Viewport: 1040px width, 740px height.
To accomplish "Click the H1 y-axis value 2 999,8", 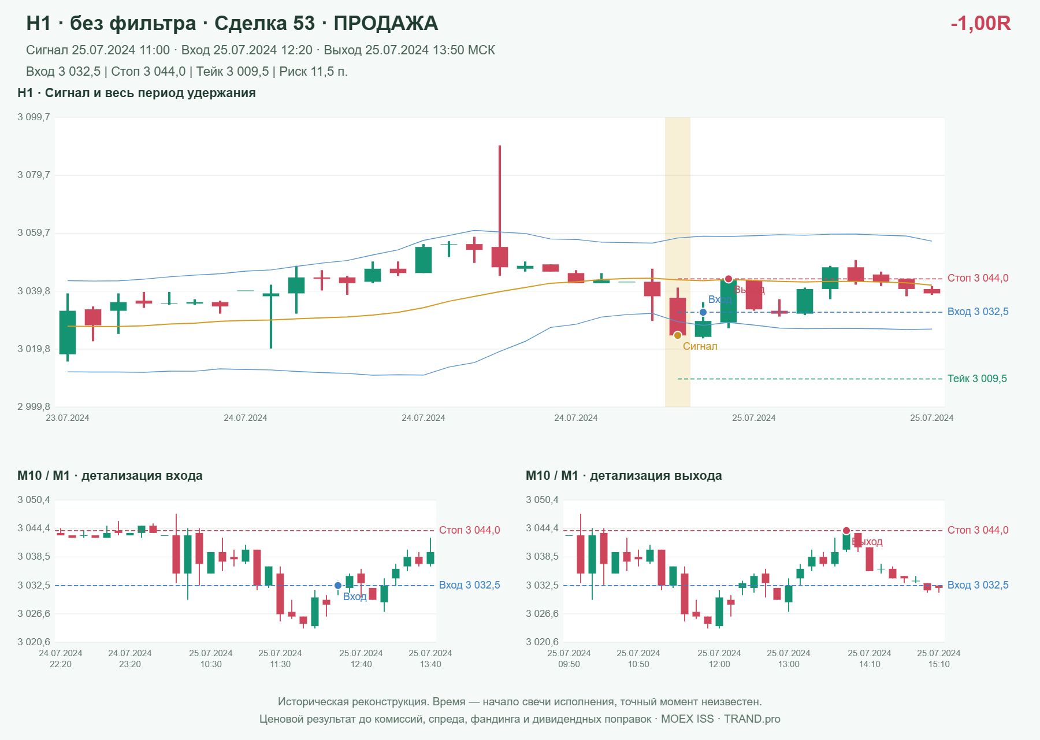I will tap(34, 407).
